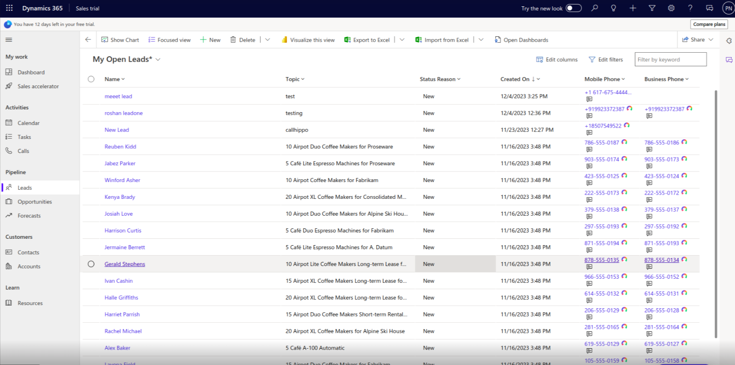Click the message icon under +1 617-675-4444
This screenshot has width=735, height=365.
589,99
